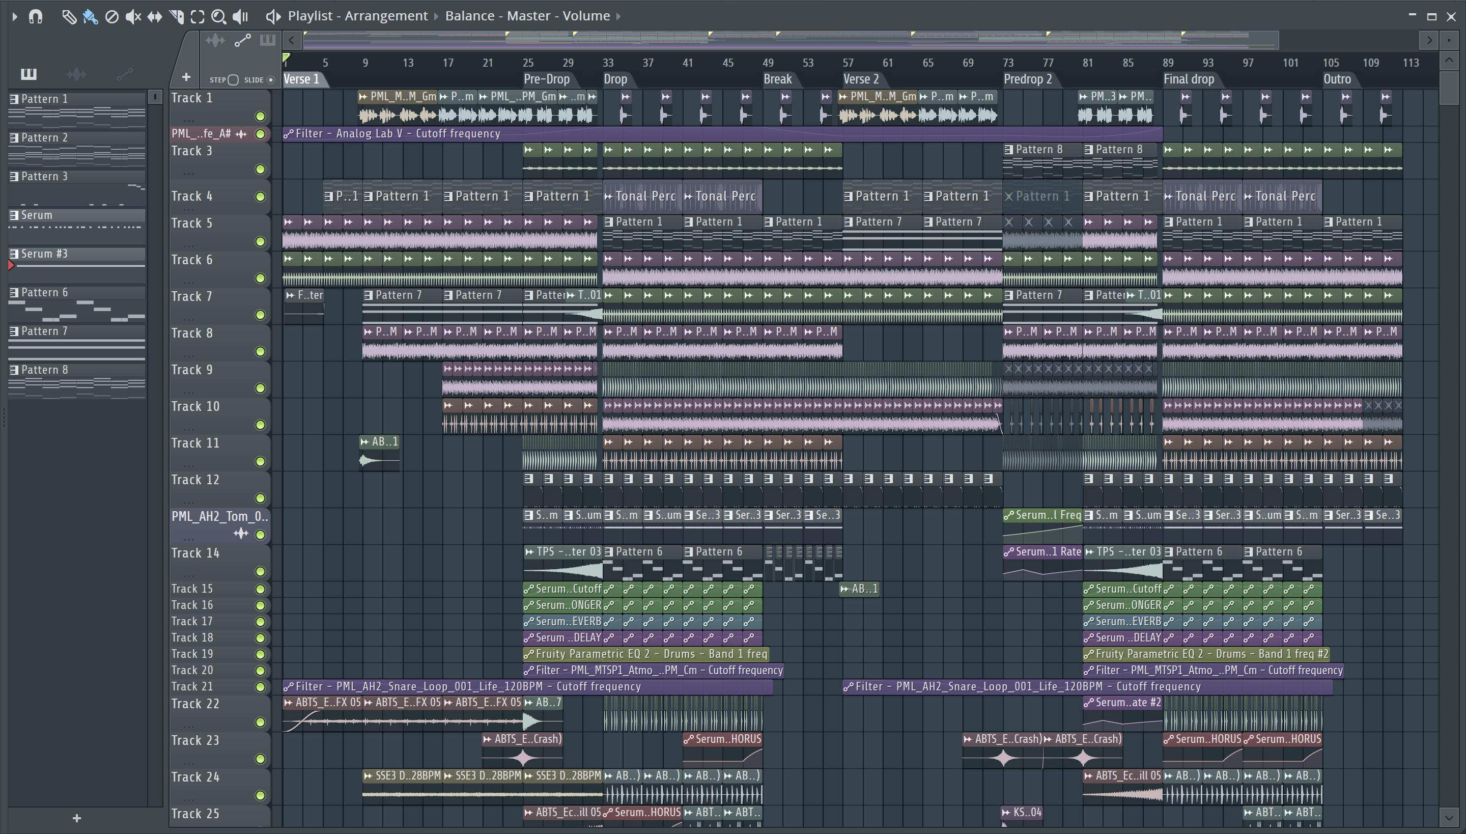The height and width of the screenshot is (834, 1466).
Task: Click the waveform icon on PML_AH2_Tom track
Action: coord(241,534)
